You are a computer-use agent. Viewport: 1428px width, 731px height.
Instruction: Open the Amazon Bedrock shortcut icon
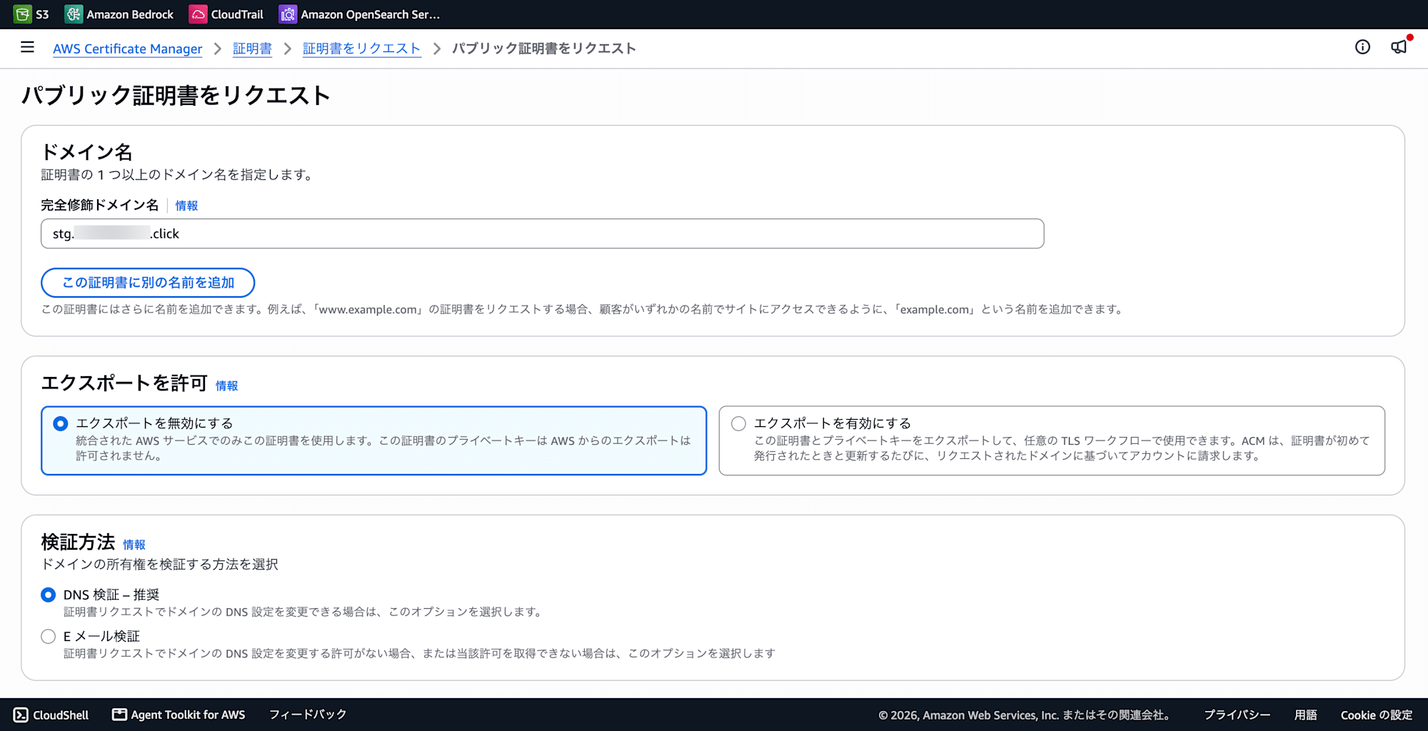[73, 14]
